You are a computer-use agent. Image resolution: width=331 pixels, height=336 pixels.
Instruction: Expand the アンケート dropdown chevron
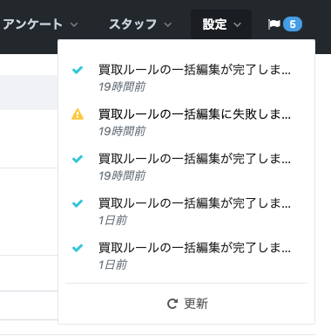[x=74, y=24]
